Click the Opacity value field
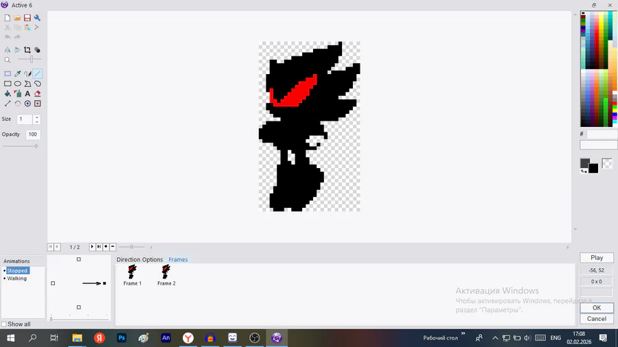The height and width of the screenshot is (347, 618). (x=33, y=134)
